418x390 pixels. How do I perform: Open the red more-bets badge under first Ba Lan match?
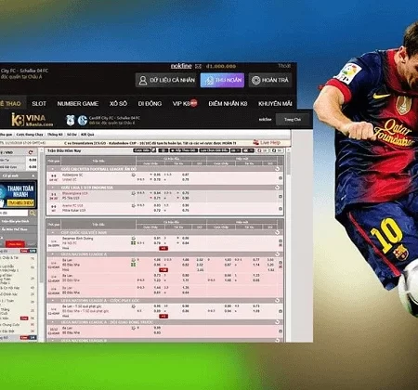(163, 270)
